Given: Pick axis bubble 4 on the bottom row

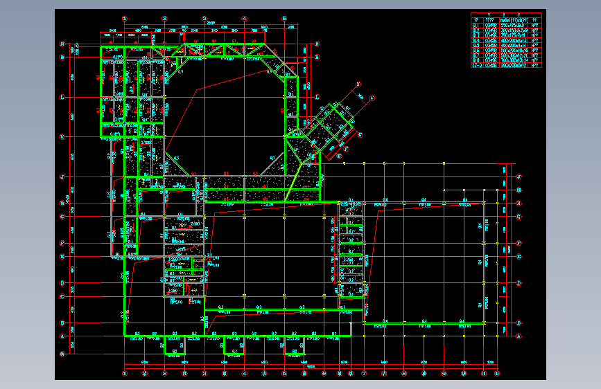Looking at the screenshot, I should coord(244,373).
